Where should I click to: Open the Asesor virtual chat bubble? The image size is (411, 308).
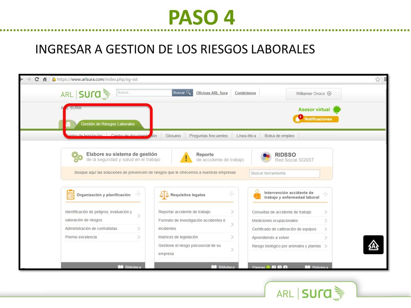point(337,109)
